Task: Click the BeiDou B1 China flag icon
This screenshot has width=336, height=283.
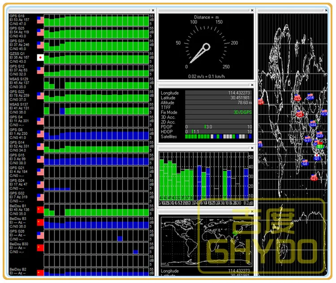Action: coord(40,210)
